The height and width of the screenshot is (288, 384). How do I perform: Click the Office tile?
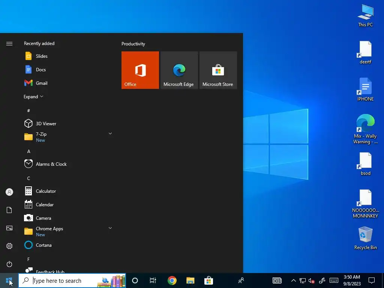[x=140, y=70]
